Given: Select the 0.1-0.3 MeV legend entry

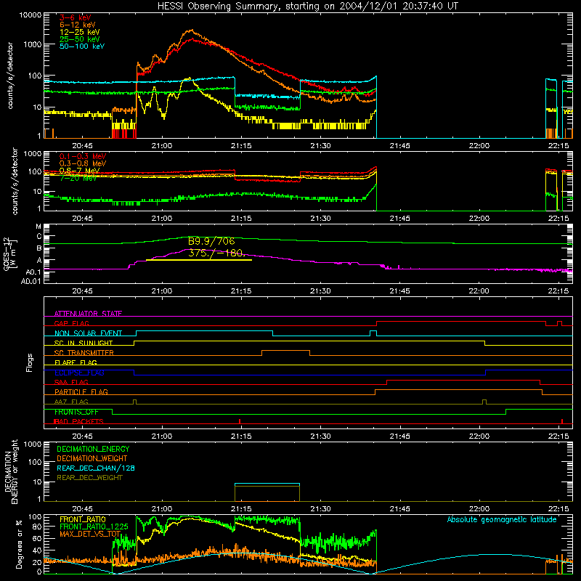Looking at the screenshot, I should click(x=83, y=156).
